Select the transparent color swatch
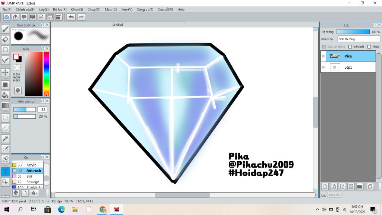 (17, 68)
